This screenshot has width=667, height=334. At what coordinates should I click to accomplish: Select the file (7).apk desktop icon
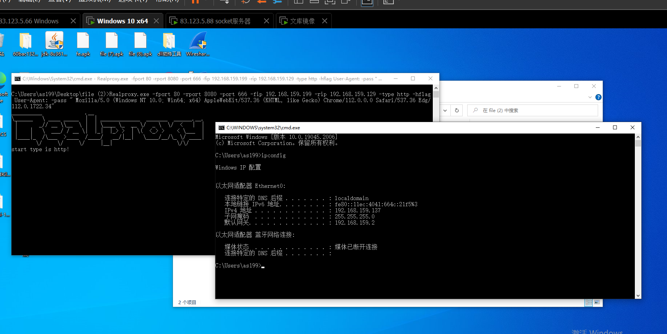(x=112, y=44)
